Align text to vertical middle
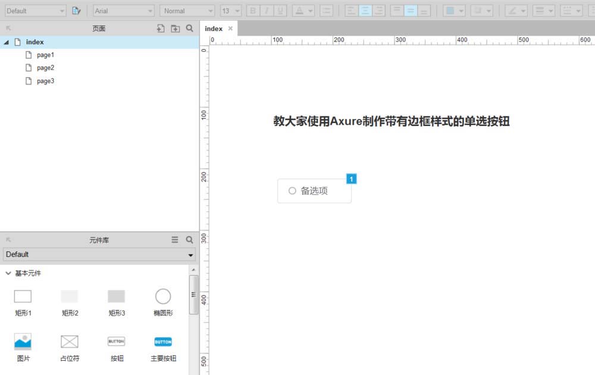The image size is (595, 375). pos(410,11)
